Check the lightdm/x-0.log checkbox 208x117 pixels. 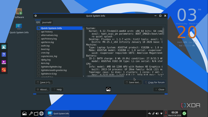click(x=39, y=74)
